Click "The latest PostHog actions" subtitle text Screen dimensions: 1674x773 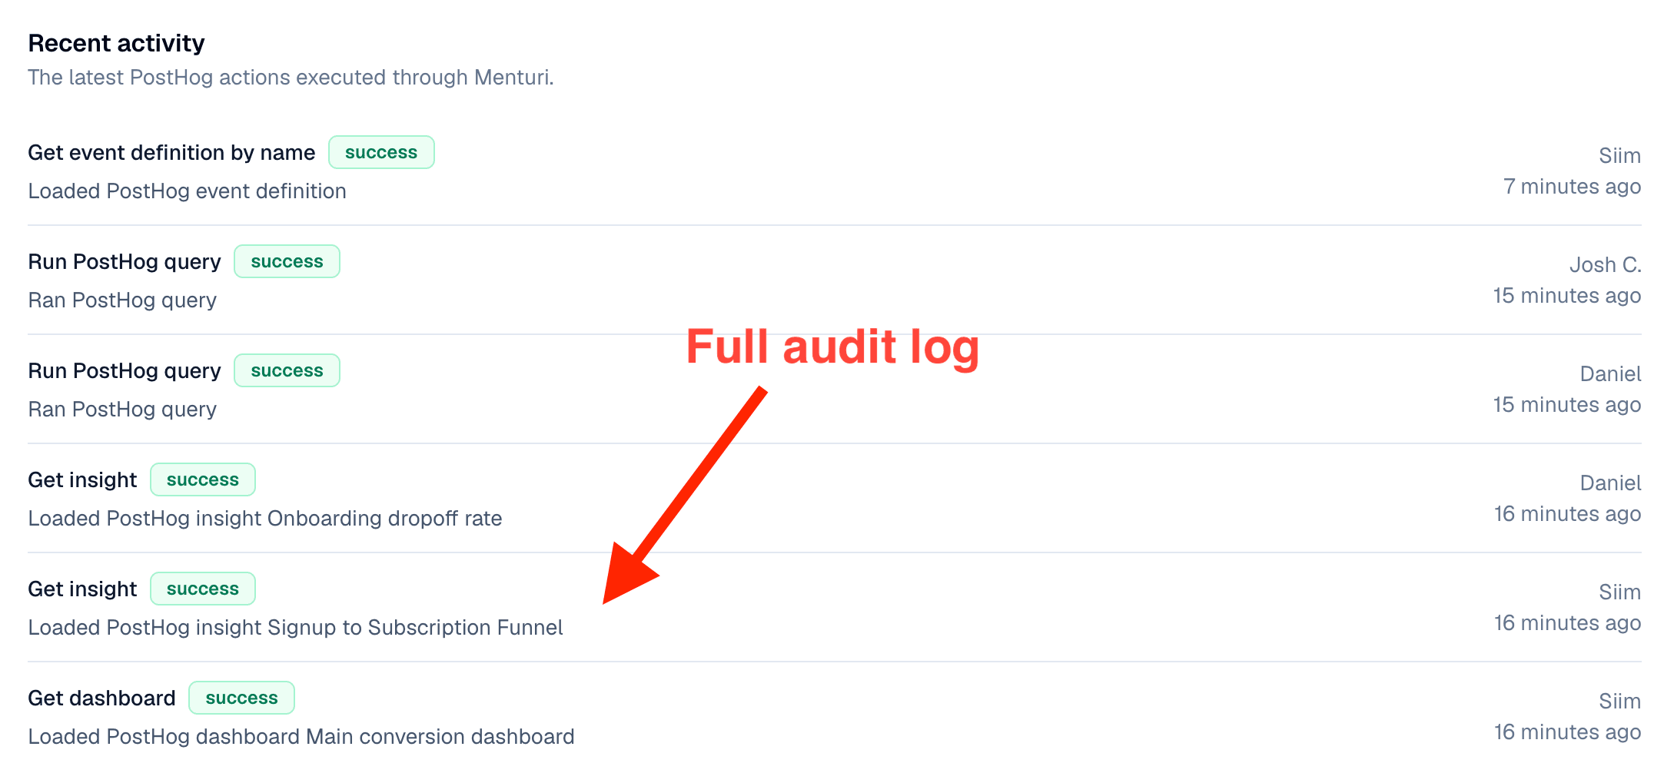tap(291, 78)
